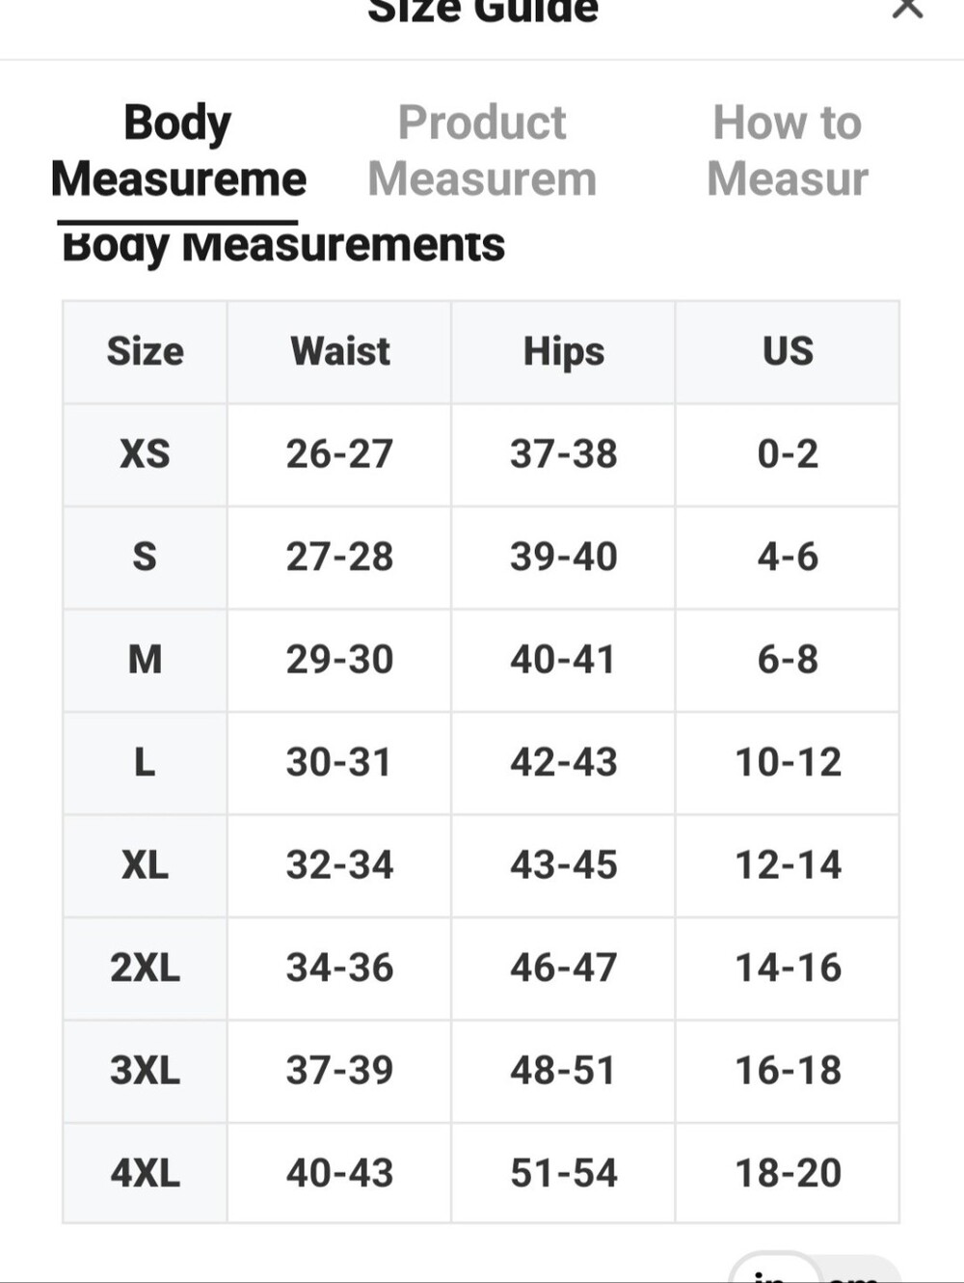Select the XS size row label

tap(145, 453)
